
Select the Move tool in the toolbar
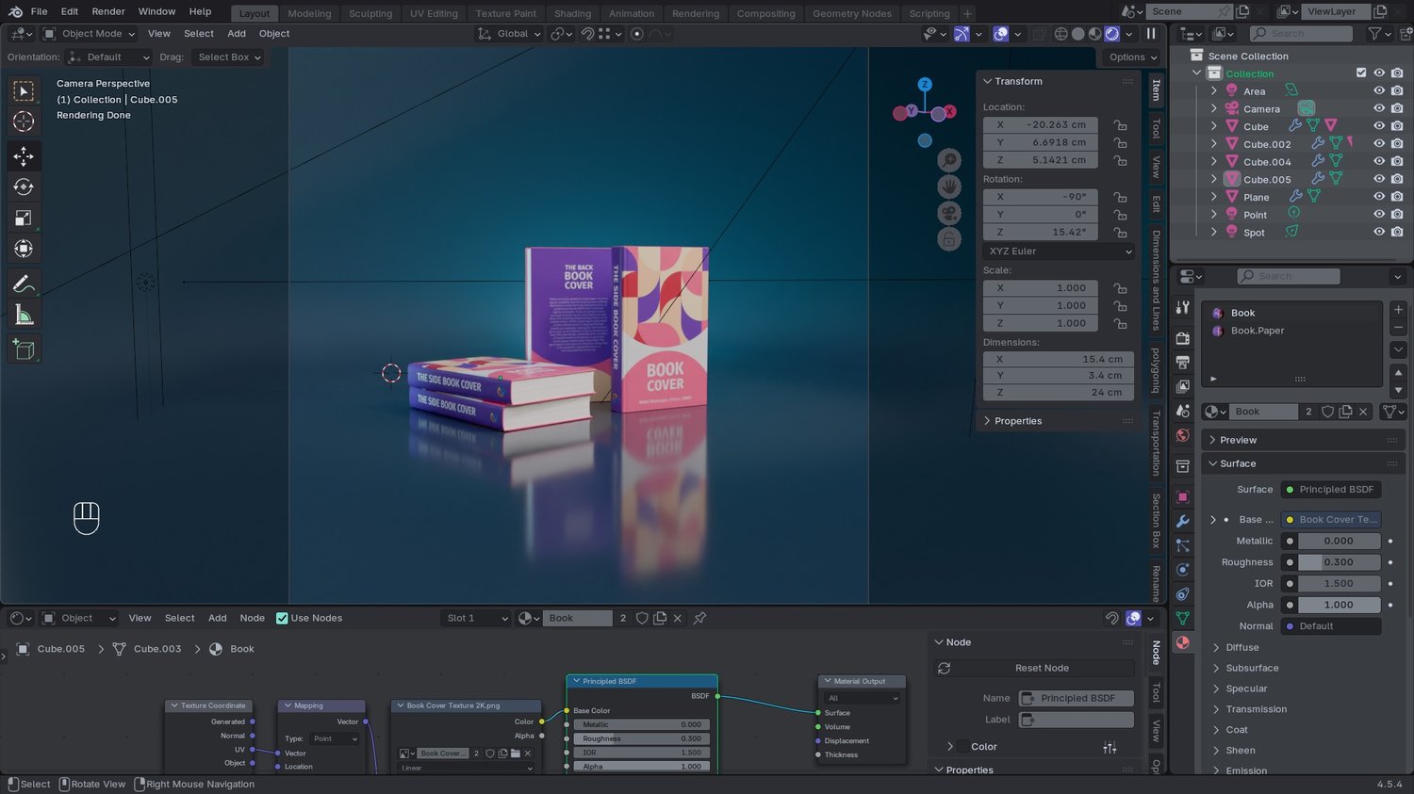24,156
